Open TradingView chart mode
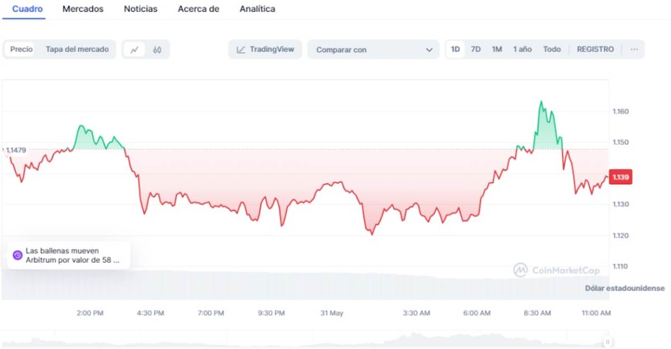 coord(265,49)
